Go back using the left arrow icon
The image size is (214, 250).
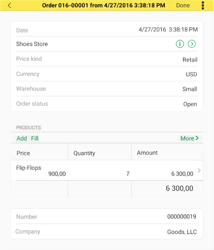point(9,6)
